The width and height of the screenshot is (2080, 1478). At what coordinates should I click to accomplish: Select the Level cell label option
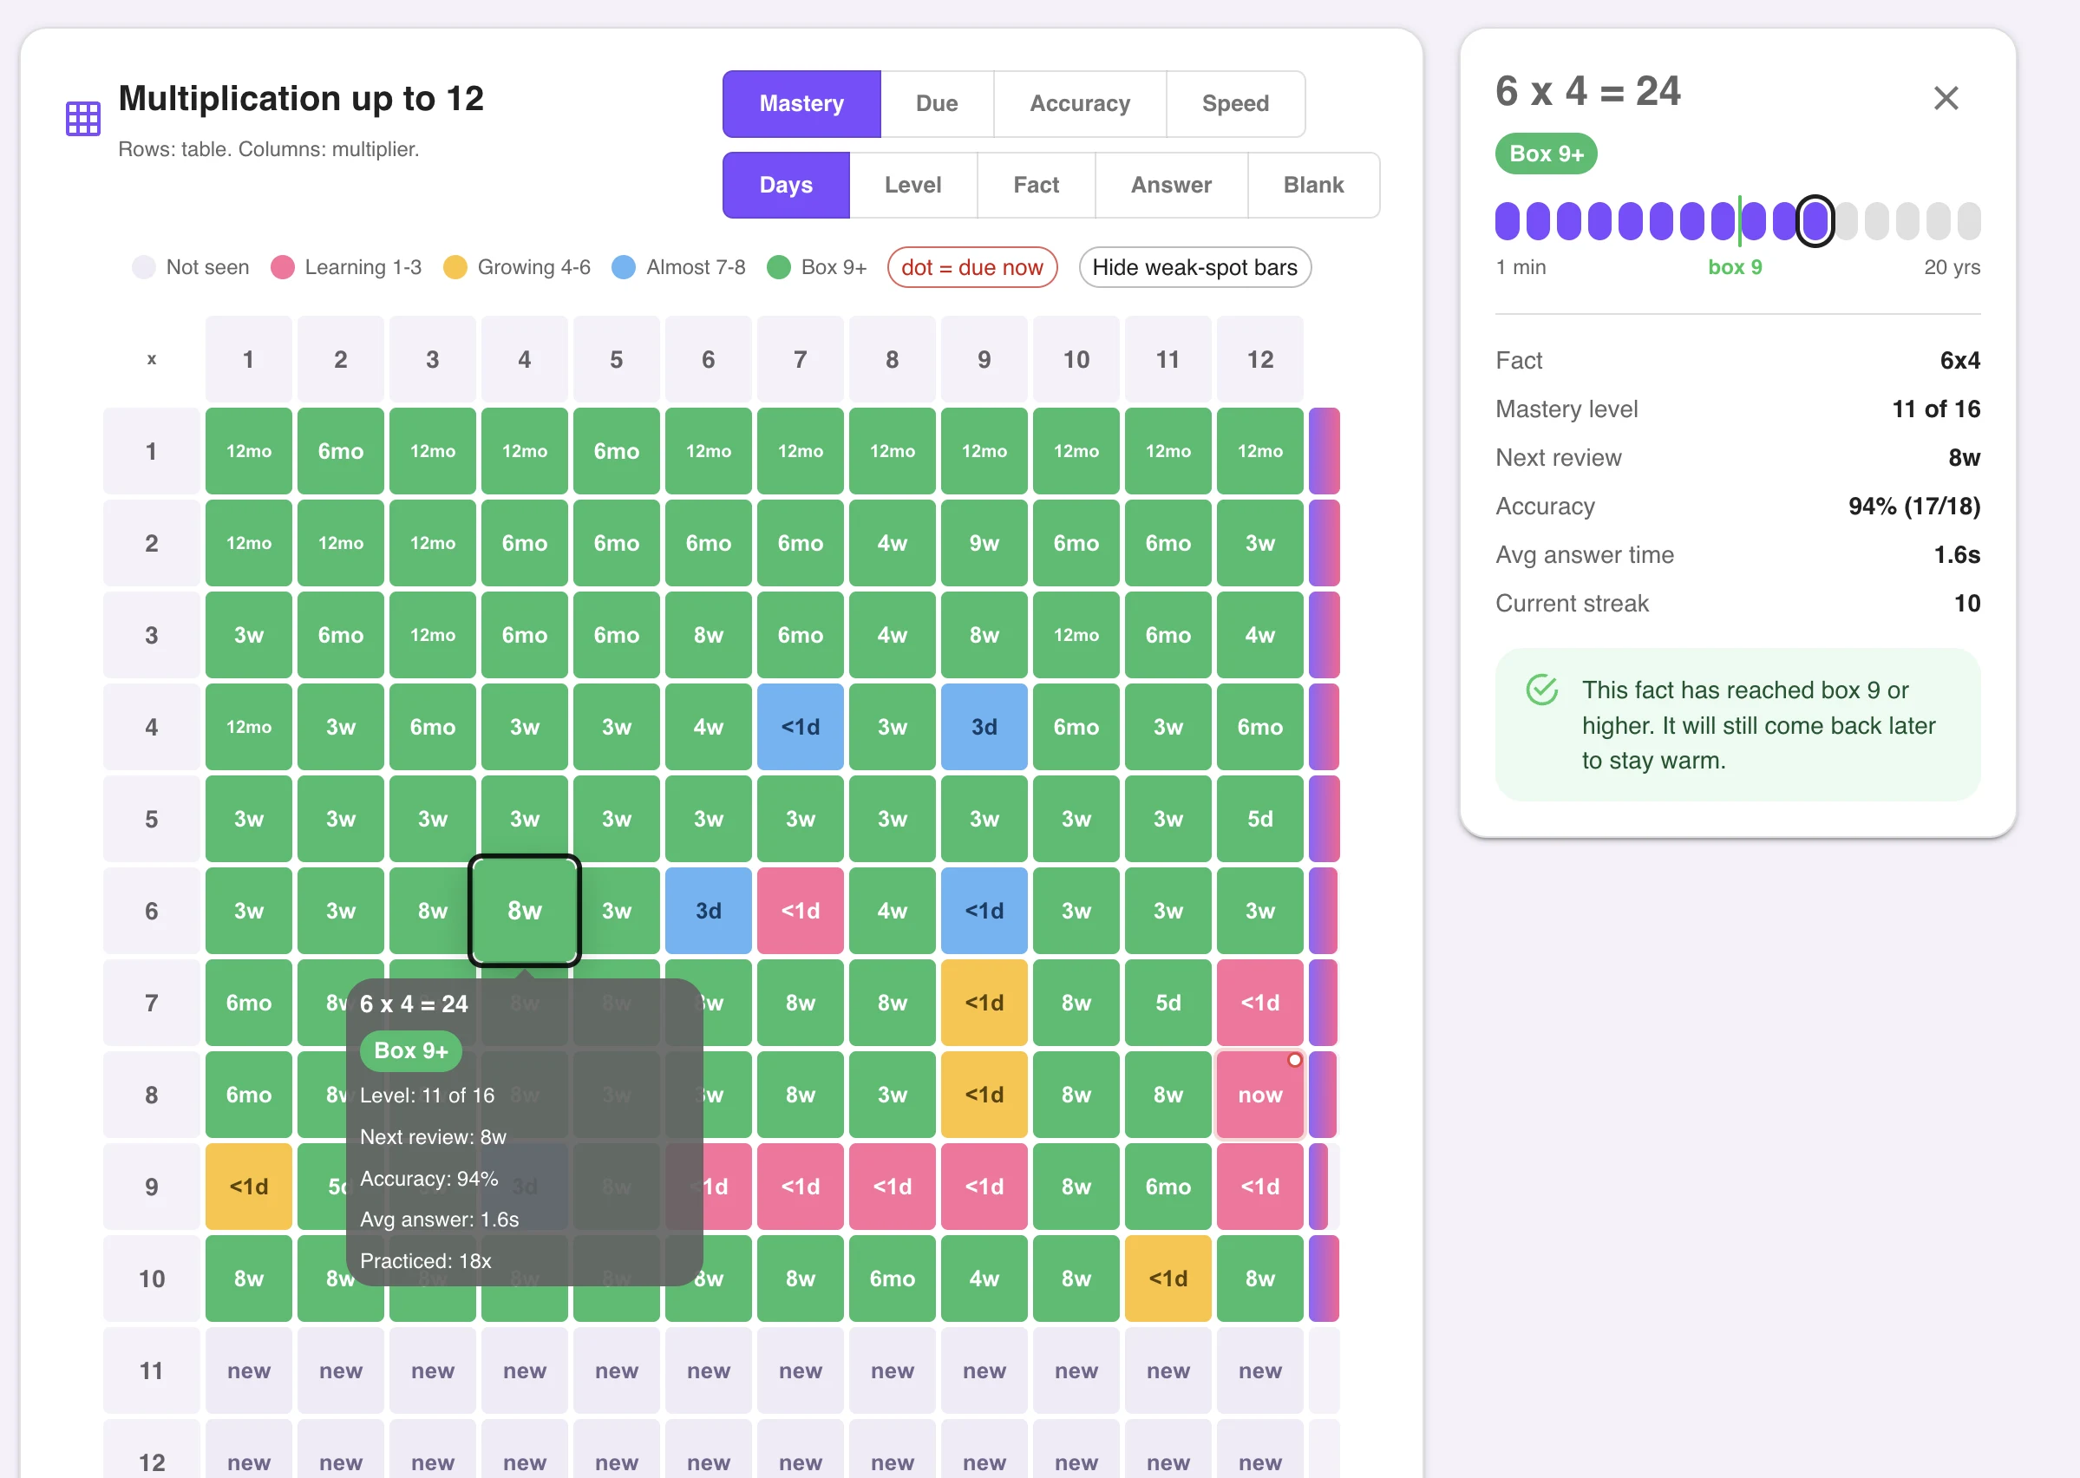pyautogui.click(x=912, y=185)
